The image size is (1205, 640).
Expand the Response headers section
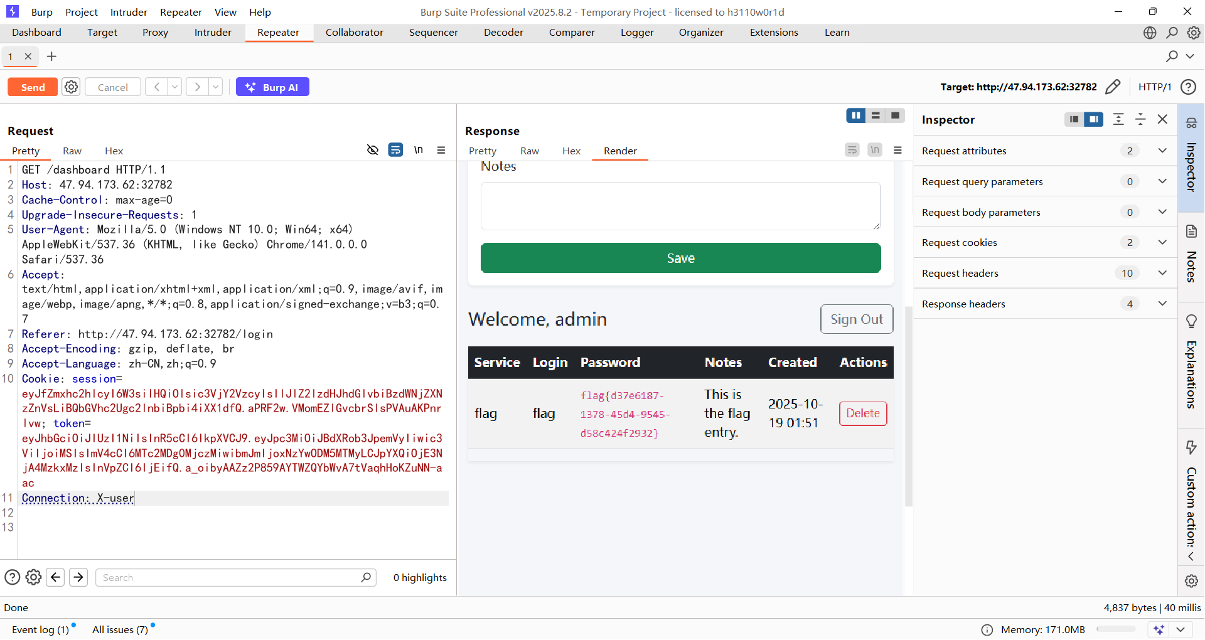pos(1162,304)
